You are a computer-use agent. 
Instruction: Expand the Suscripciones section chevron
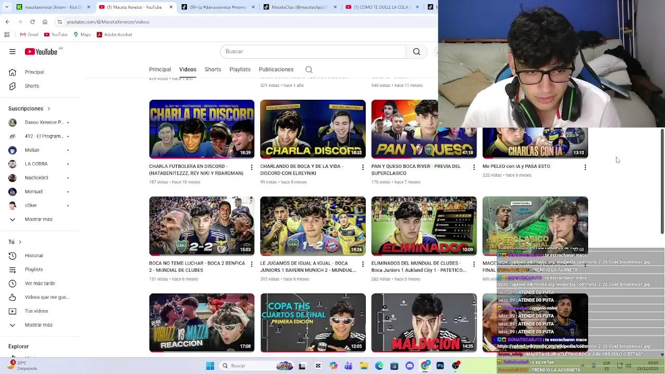coord(49,109)
